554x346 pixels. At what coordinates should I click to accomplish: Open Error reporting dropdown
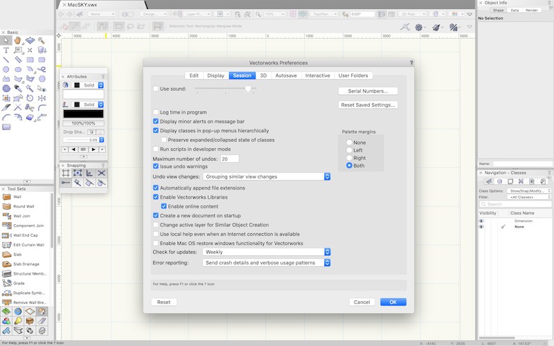(267, 263)
